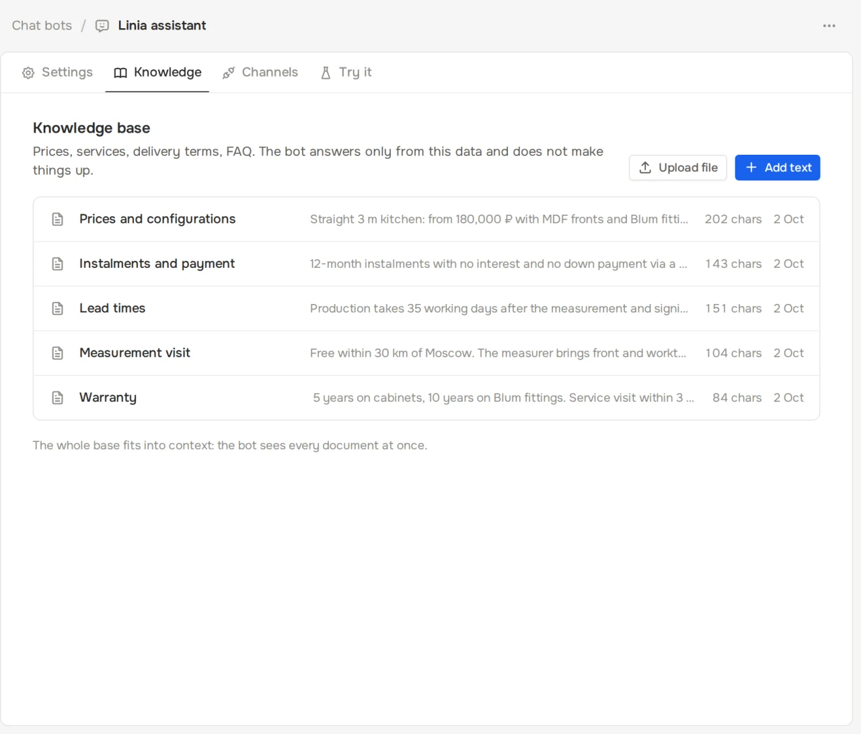Click the '151 chars' value
Image resolution: width=861 pixels, height=734 pixels.
[x=734, y=308]
